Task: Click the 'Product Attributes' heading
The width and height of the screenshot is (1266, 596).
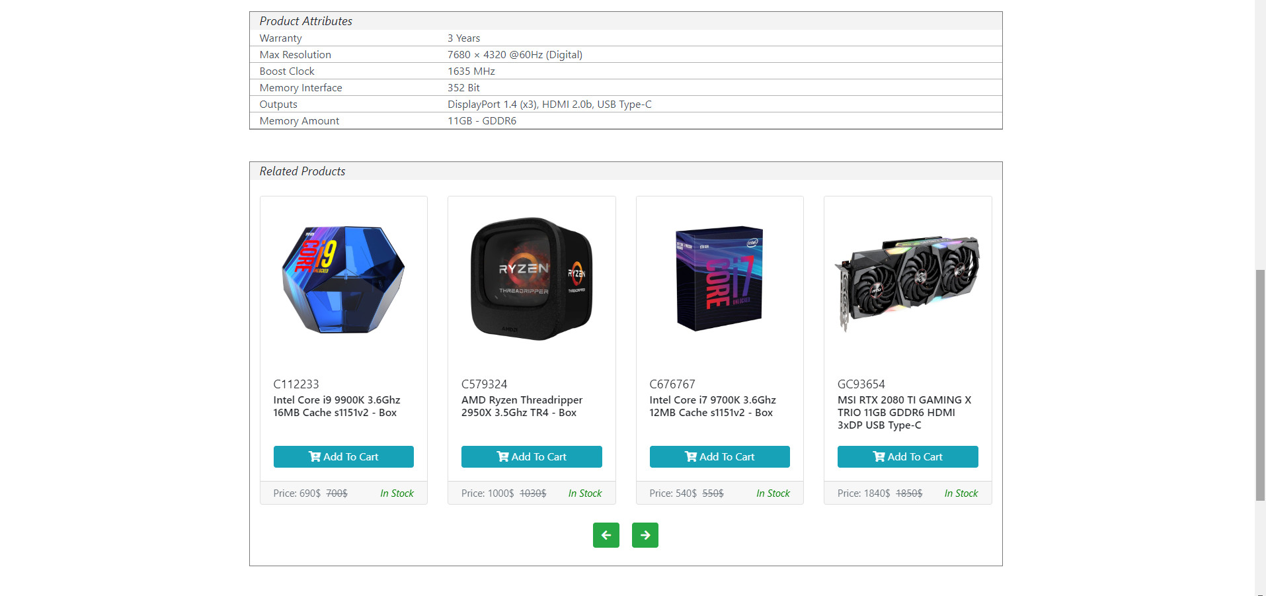Action: (305, 21)
